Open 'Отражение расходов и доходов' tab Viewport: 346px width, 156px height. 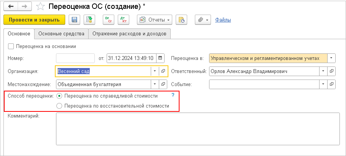pos(129,34)
